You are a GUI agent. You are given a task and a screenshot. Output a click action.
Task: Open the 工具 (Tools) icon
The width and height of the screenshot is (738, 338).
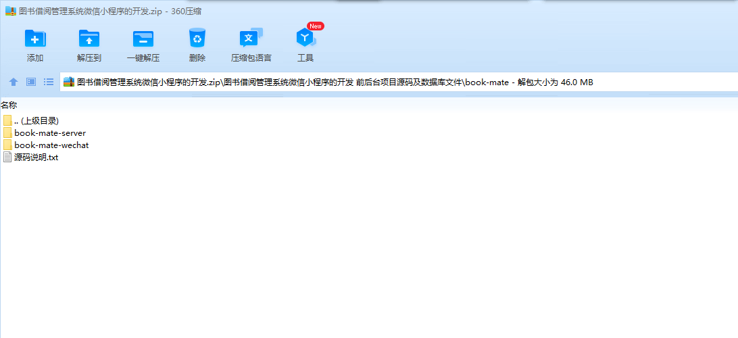coord(305,38)
